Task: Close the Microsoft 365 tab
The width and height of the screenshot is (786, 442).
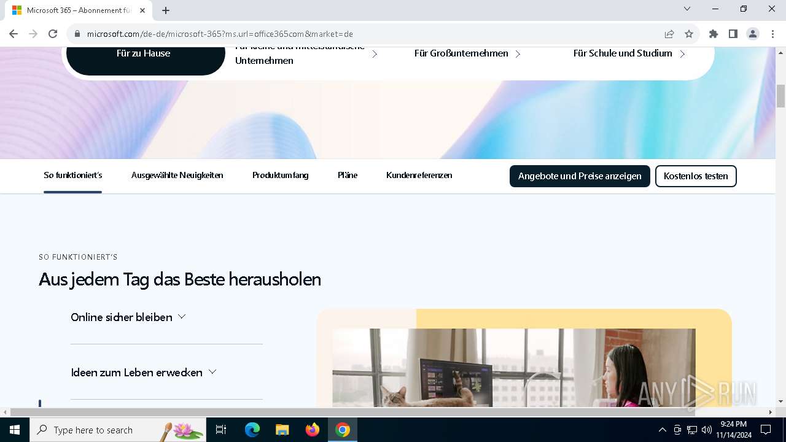Action: point(143,10)
